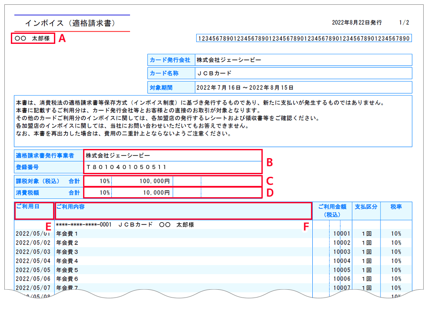Select the issue date 2022年8月22日発行
Viewport: 428px width, 311px height.
(357, 23)
